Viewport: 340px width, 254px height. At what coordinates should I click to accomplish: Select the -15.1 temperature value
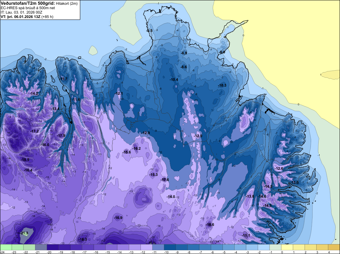[246, 236]
